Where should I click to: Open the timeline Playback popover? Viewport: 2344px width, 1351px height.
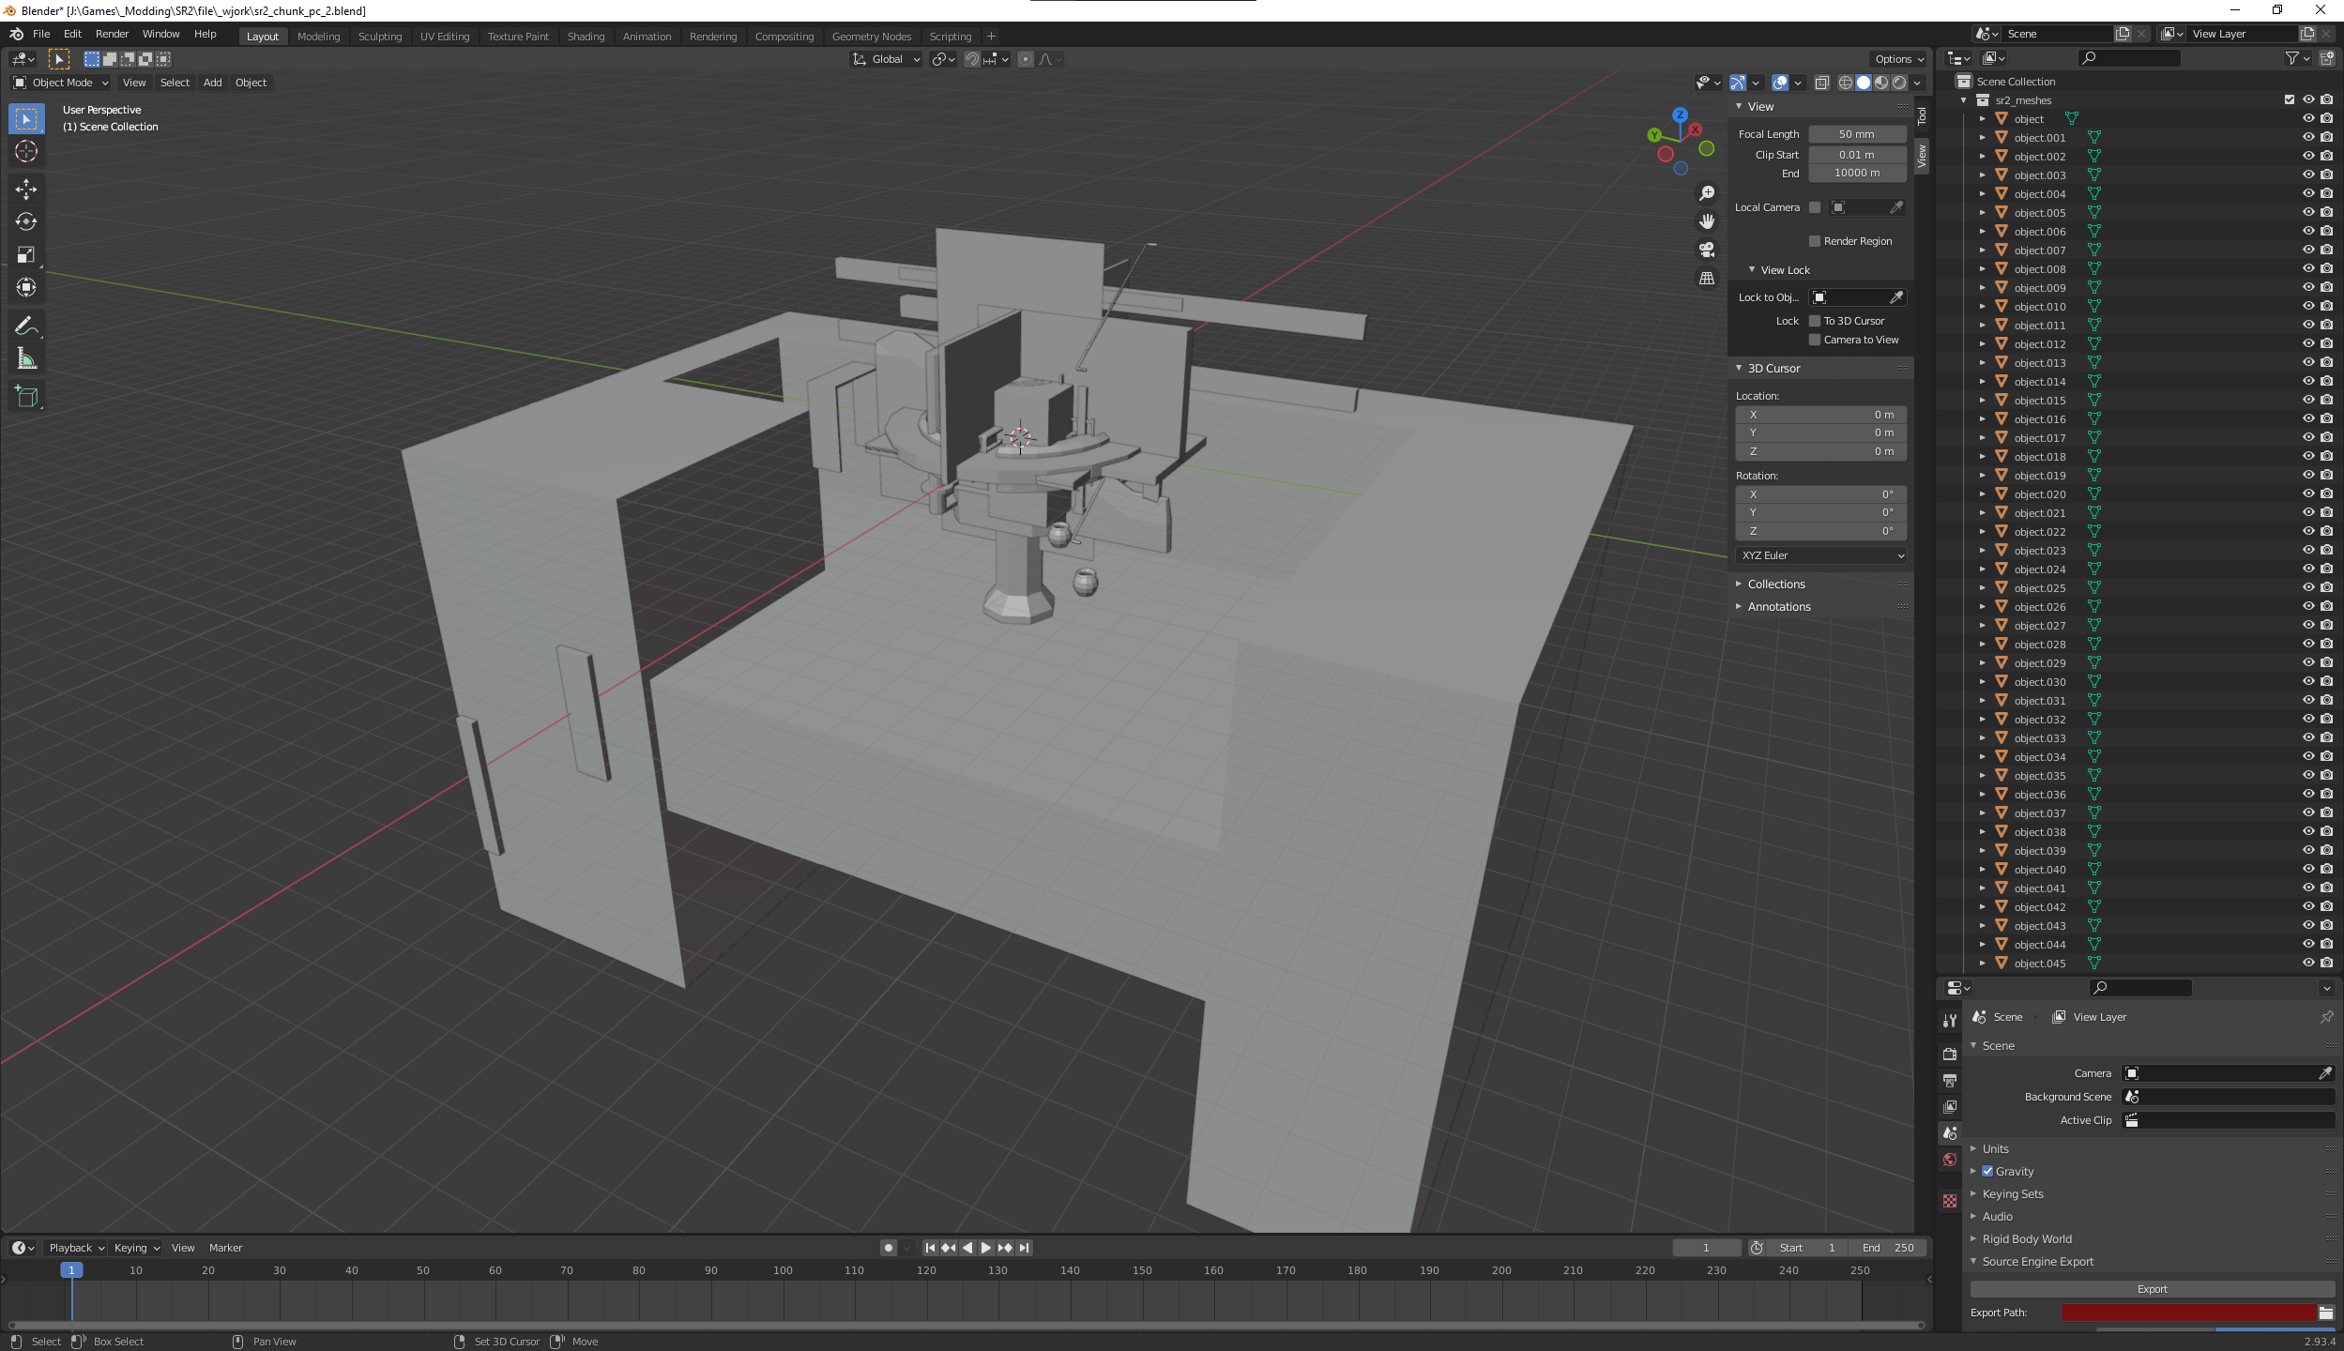(76, 1248)
